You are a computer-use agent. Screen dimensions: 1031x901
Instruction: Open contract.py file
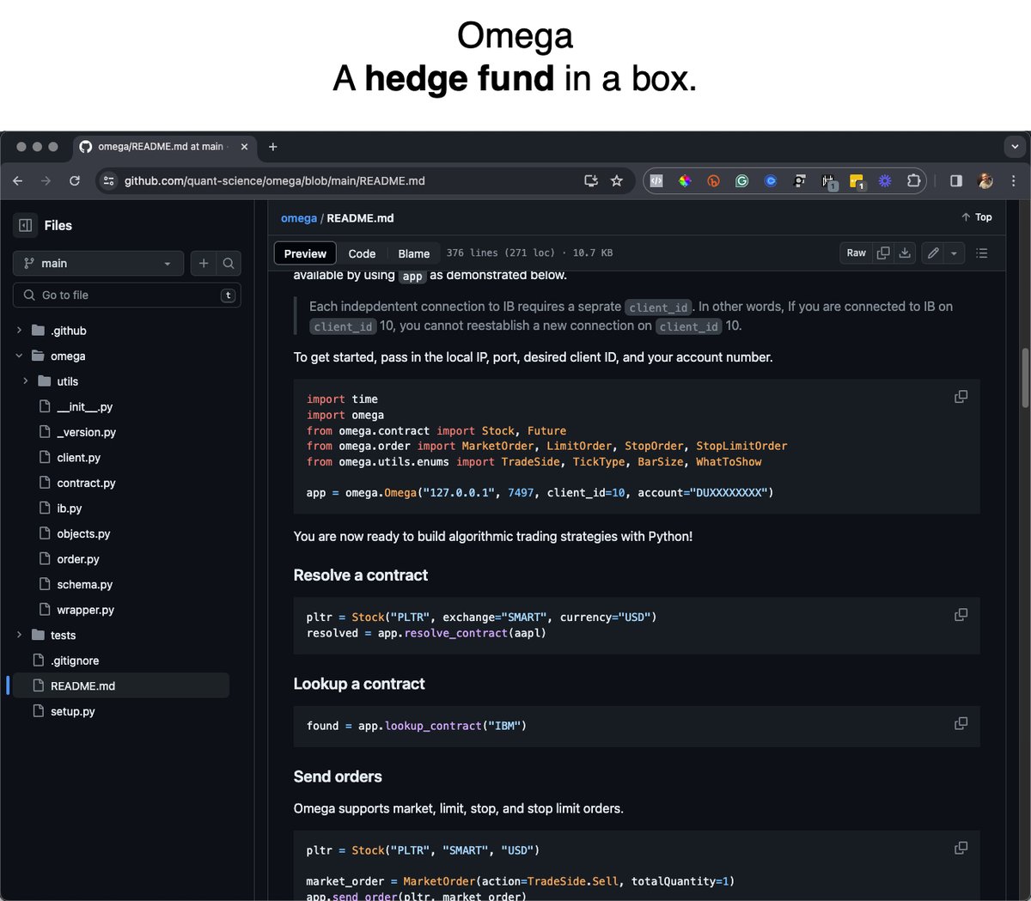(86, 483)
